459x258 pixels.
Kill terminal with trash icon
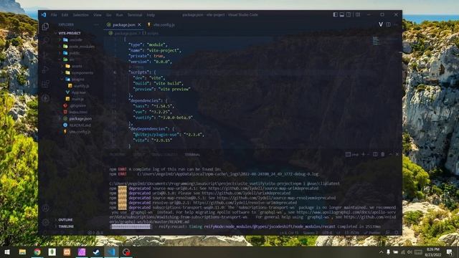[382, 154]
